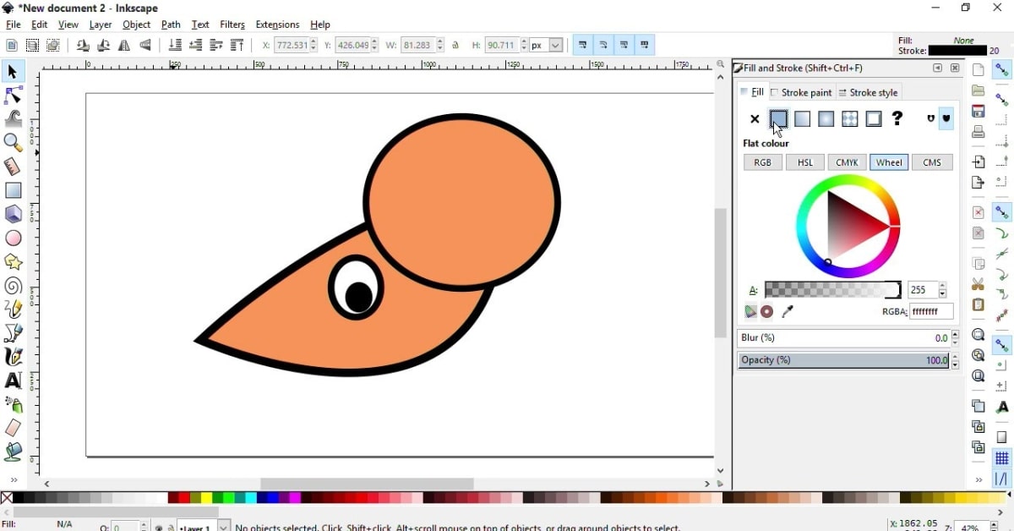The height and width of the screenshot is (531, 1014).
Task: Open the Extensions menu
Action: pyautogui.click(x=277, y=25)
